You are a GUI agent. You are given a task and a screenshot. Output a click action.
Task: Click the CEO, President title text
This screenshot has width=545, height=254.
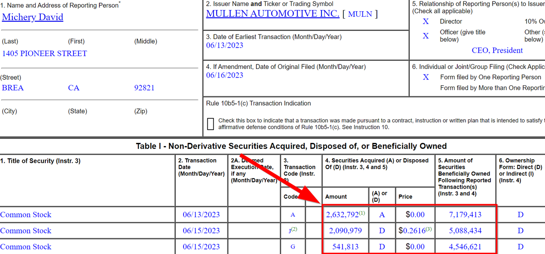pos(497,50)
